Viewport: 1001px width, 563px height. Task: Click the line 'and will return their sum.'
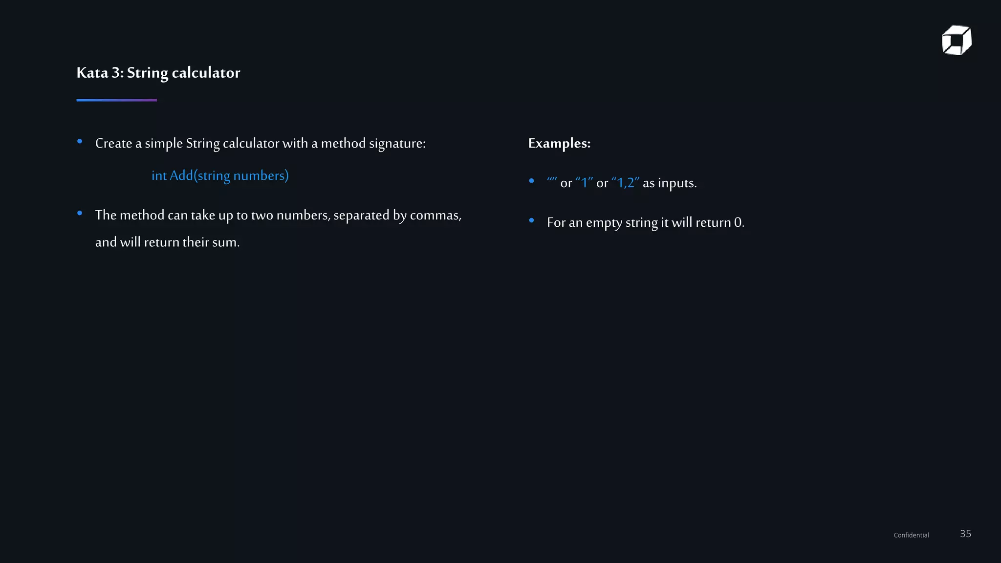pyautogui.click(x=167, y=242)
